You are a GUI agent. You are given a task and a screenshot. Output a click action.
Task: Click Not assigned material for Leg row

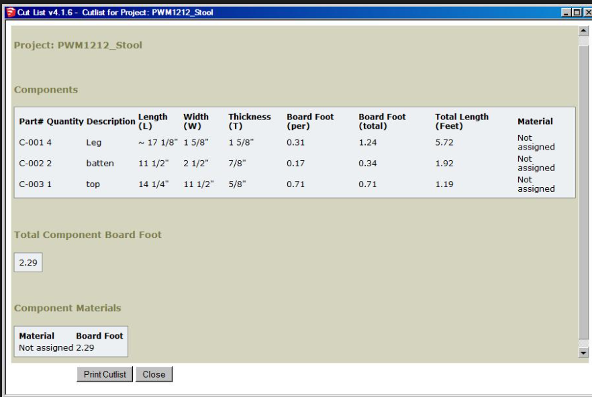[x=536, y=142]
